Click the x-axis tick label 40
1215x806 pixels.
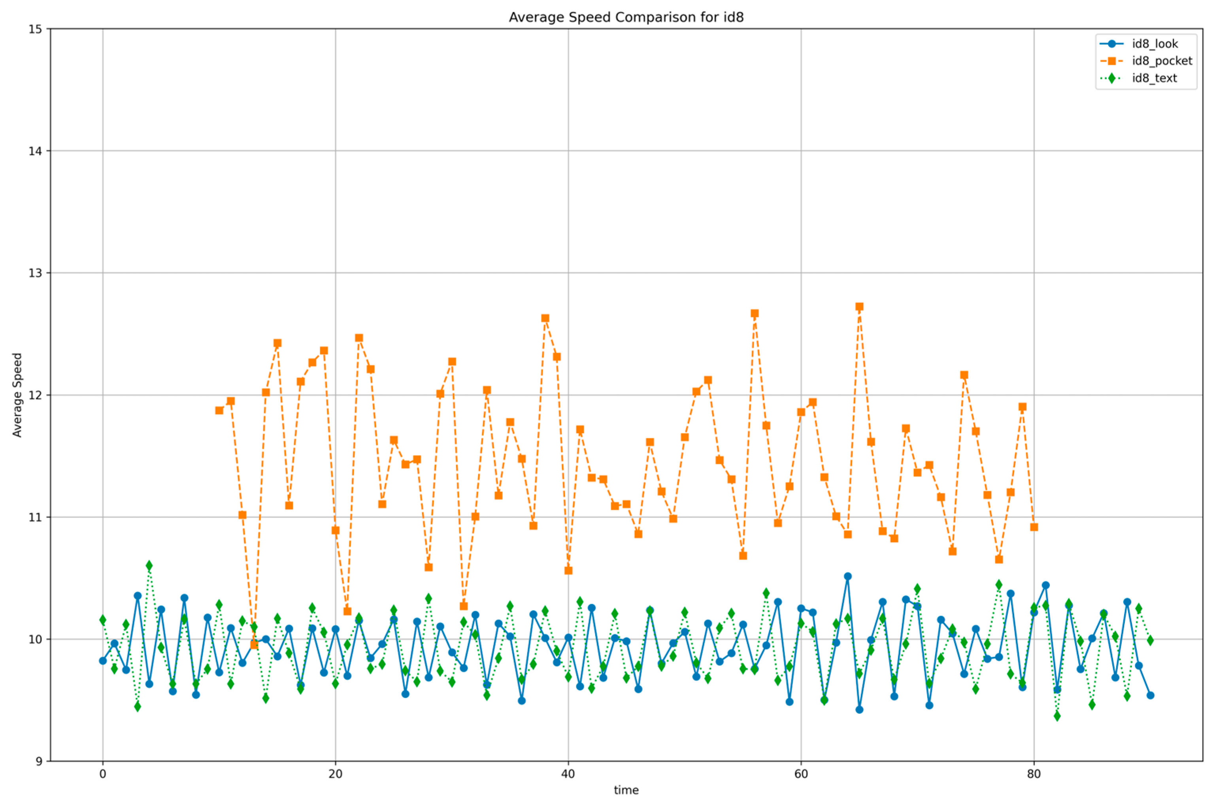[568, 774]
